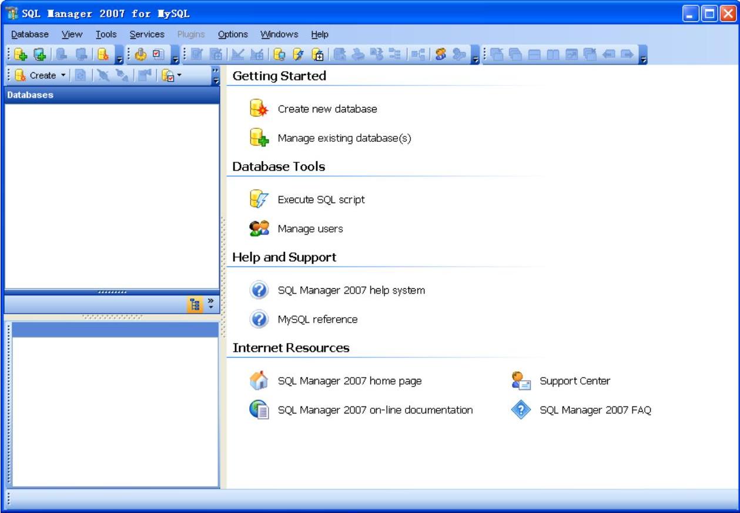Image resolution: width=740 pixels, height=513 pixels.
Task: Click the Databases panel header
Action: point(112,95)
